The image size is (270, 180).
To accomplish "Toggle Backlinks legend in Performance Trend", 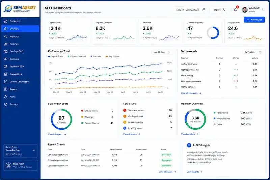I will [96, 56].
